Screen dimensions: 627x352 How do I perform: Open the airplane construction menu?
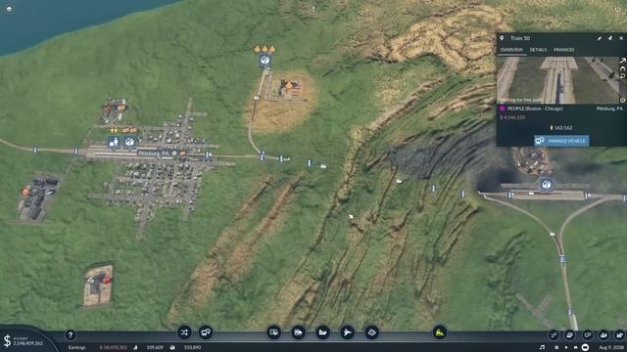(x=347, y=332)
